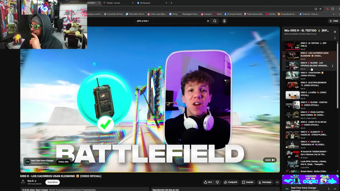Close the Notube - Convert tab
340x191 pixels.
[133, 3]
